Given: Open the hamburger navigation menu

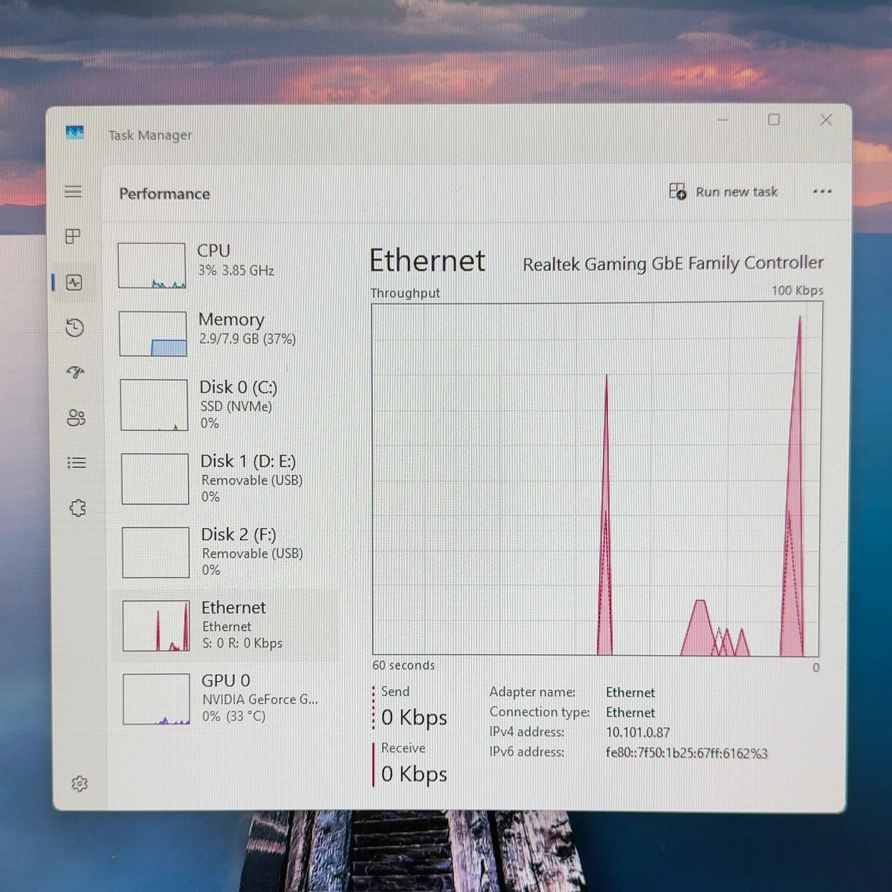Looking at the screenshot, I should pos(73,192).
